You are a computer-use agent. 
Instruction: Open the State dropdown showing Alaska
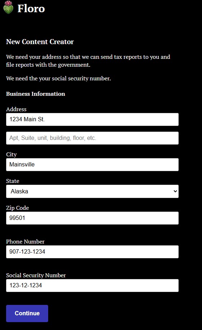coord(92,191)
